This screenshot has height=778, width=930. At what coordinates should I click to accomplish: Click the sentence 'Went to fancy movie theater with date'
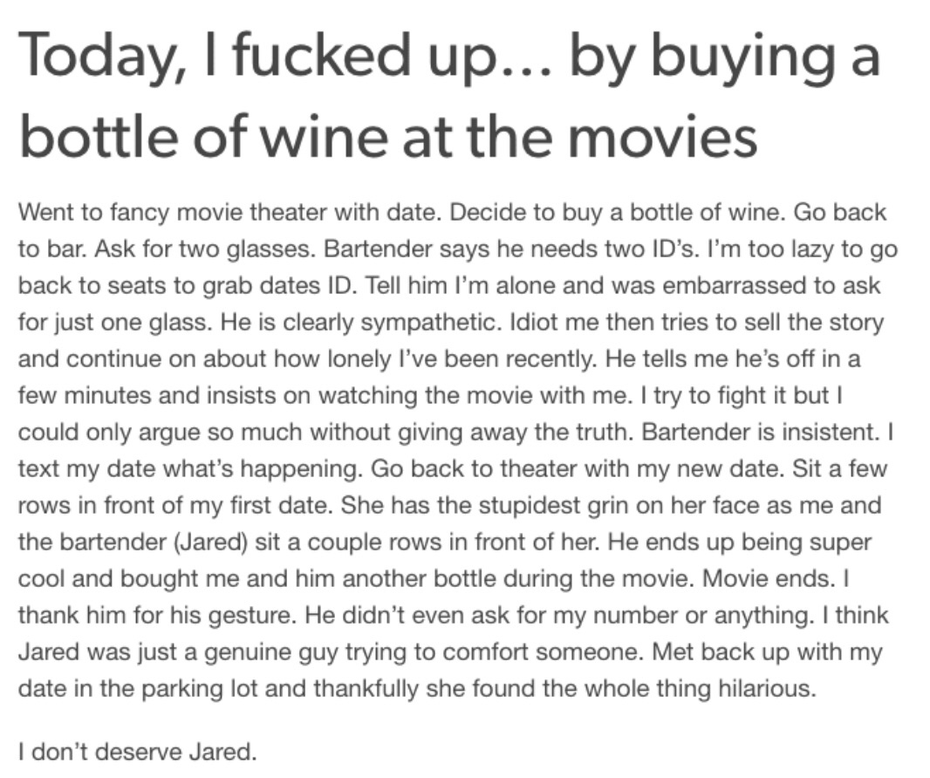tap(229, 212)
